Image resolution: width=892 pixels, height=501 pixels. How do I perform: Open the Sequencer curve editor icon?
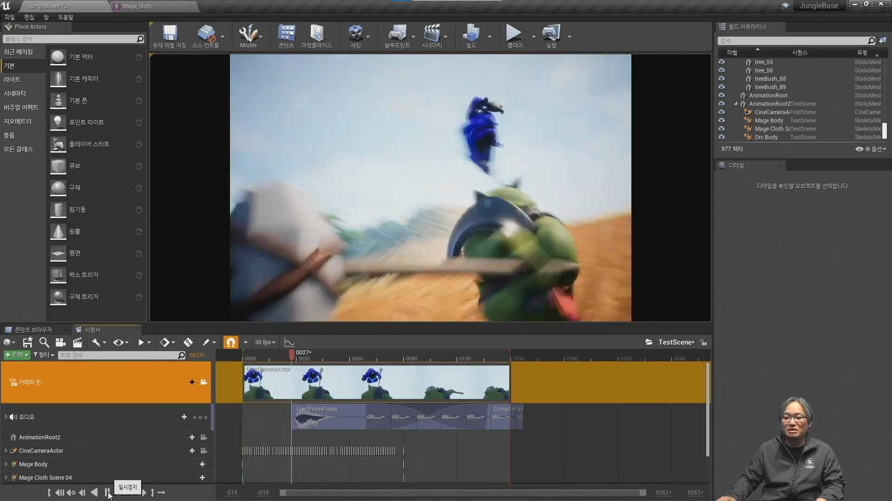tap(289, 342)
